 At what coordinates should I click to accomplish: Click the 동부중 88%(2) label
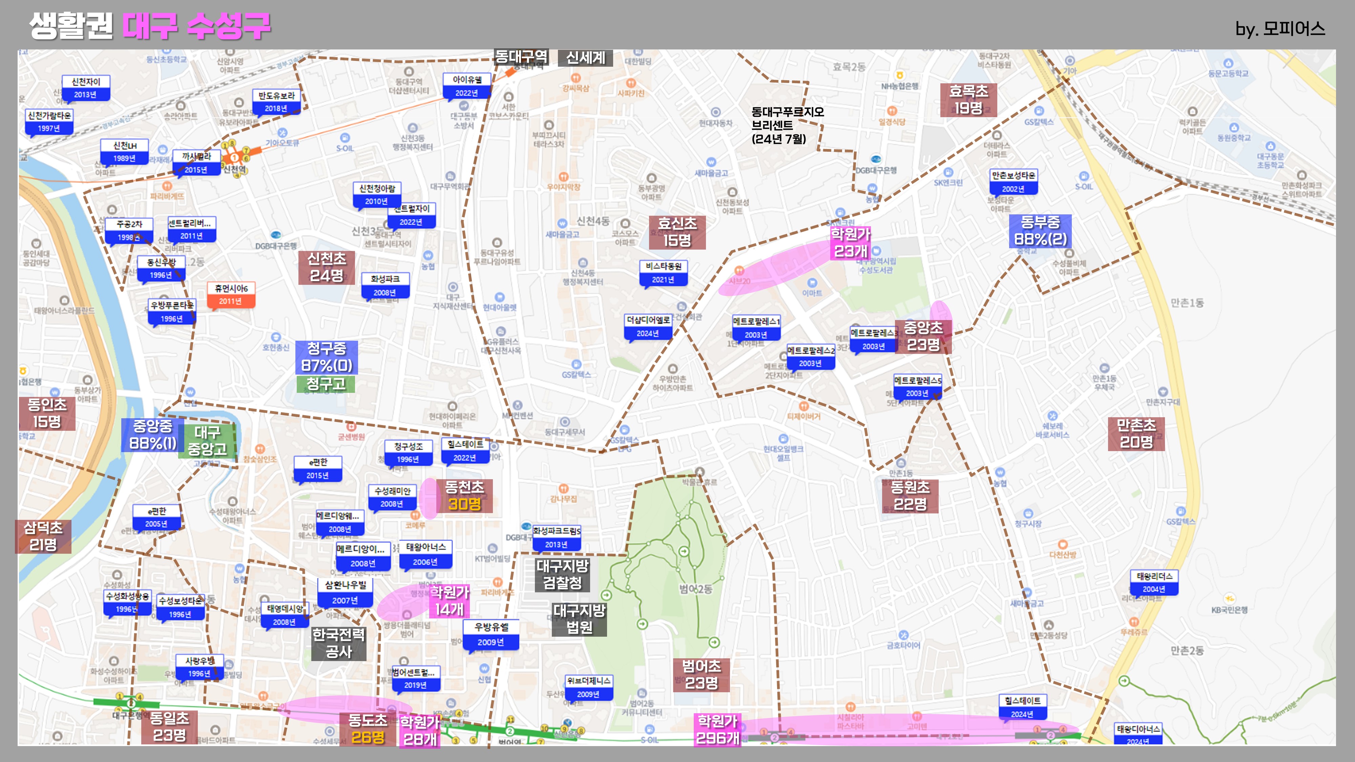[1040, 231]
